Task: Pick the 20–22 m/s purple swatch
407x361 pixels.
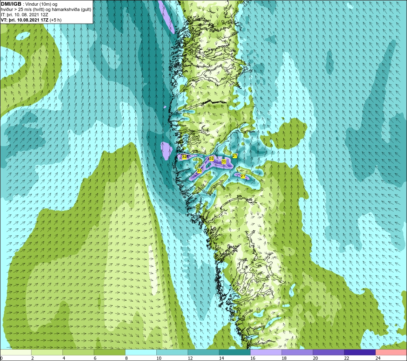Action: point(328,352)
